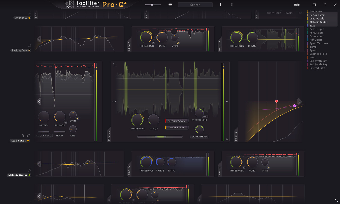
Task: Click the power icon on the Pro-DS panel
Action: tap(114, 64)
